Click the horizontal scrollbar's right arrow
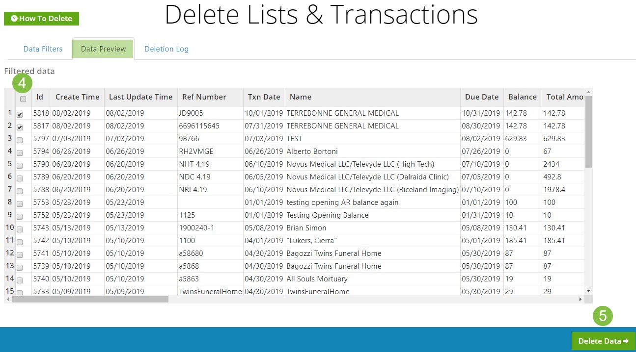636x352 pixels. [581, 299]
